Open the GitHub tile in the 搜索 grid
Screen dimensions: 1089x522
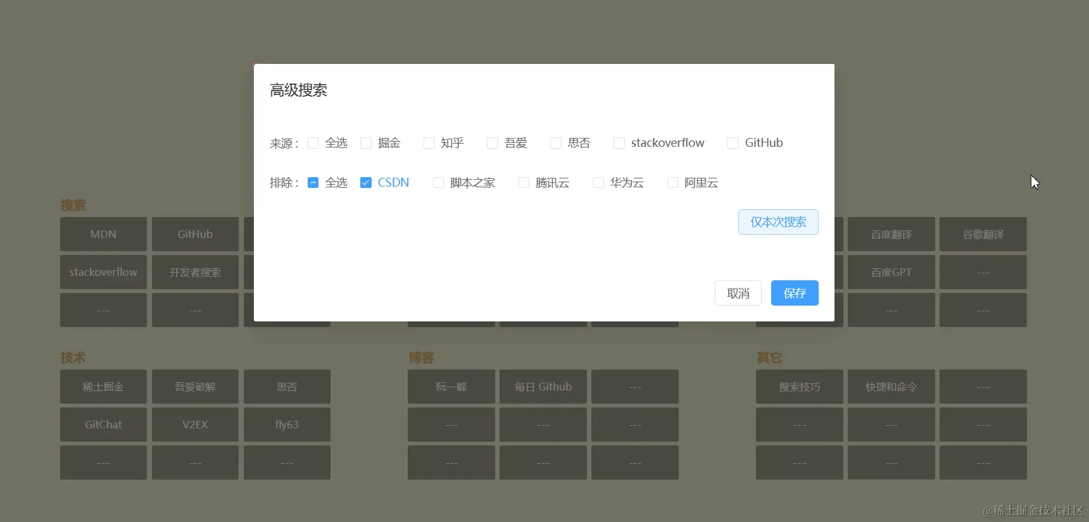tap(195, 234)
